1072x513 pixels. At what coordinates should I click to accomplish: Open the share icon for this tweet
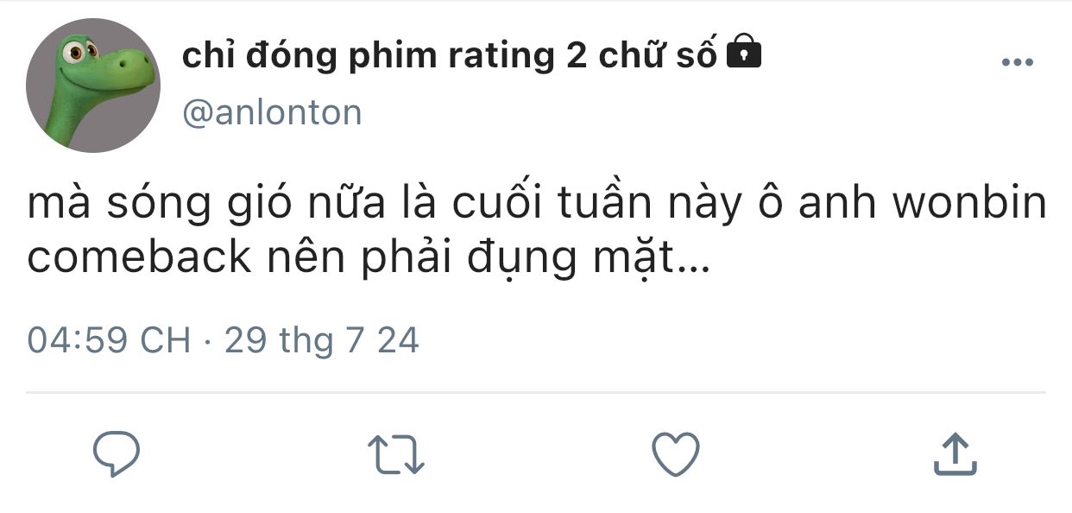[x=955, y=454]
